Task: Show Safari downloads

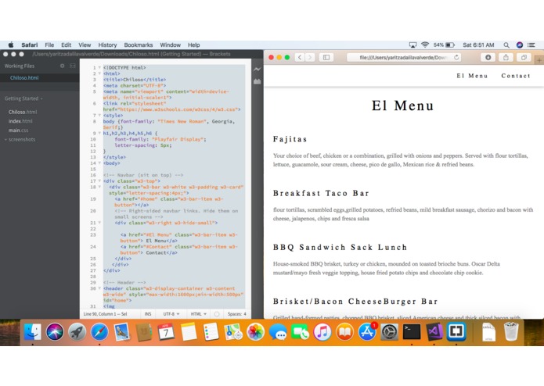Action: (x=488, y=58)
